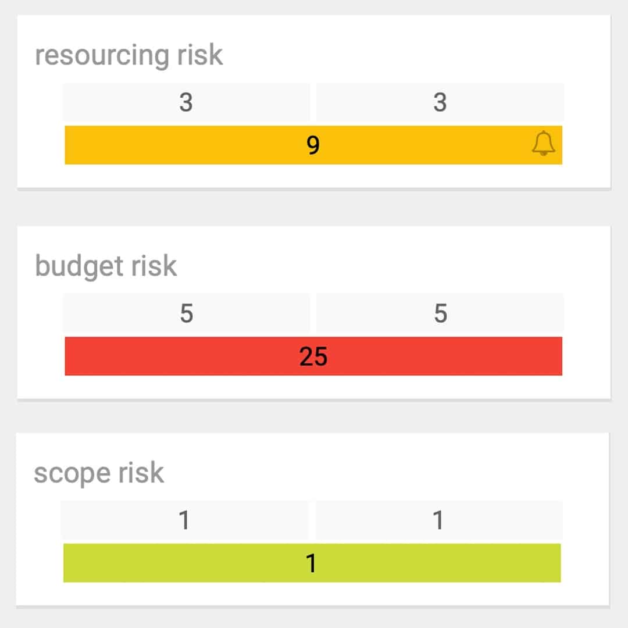Select probability value 3 for resourcing risk

point(187,104)
